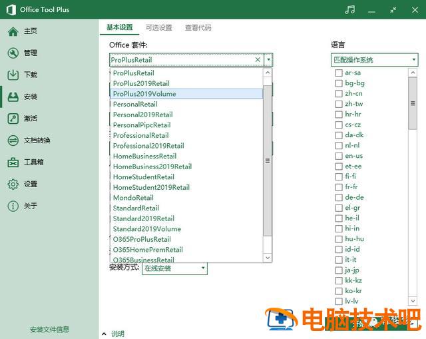Open the 安装文件信息 link
The image size is (426, 339).
[x=49, y=330]
